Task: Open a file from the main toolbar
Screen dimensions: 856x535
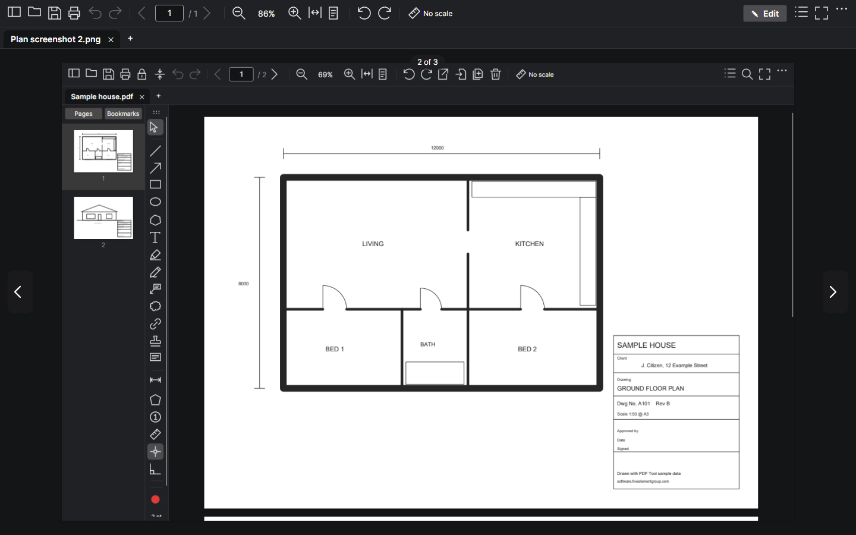Action: [34, 12]
